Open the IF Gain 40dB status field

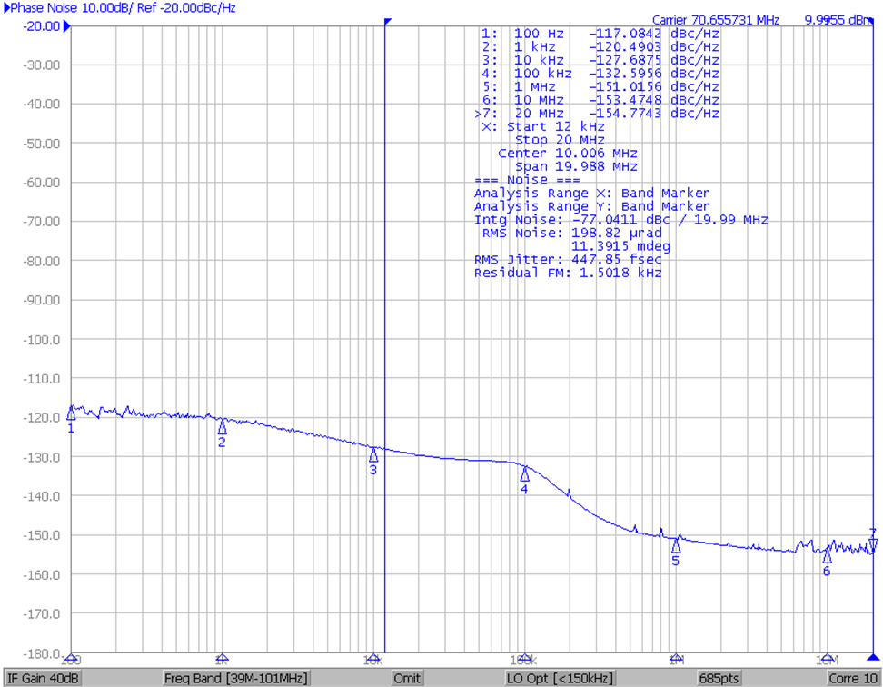pyautogui.click(x=41, y=678)
